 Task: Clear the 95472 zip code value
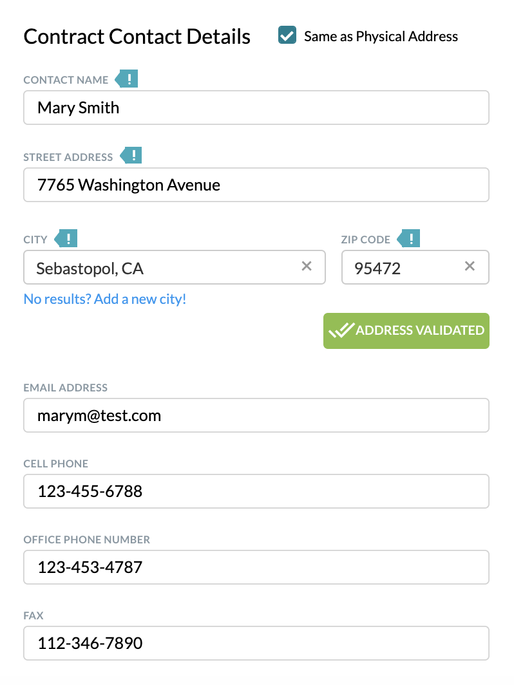[x=470, y=266]
